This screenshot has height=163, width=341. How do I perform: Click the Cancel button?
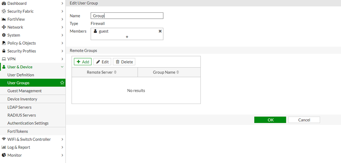(x=304, y=120)
